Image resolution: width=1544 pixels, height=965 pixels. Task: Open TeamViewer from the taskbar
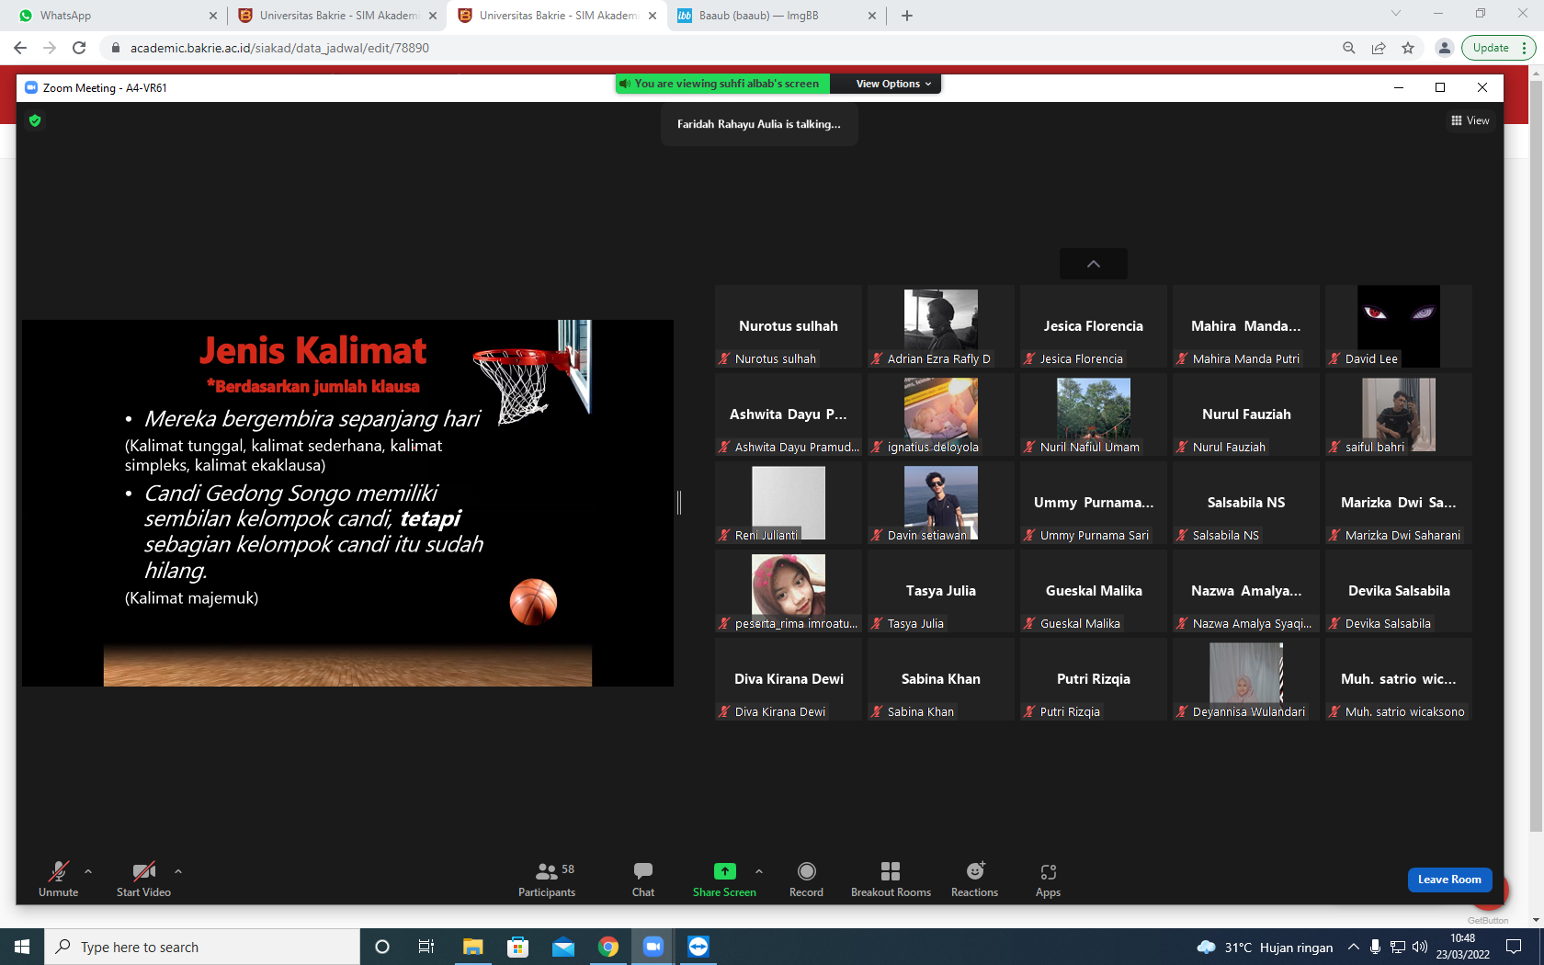pyautogui.click(x=698, y=947)
